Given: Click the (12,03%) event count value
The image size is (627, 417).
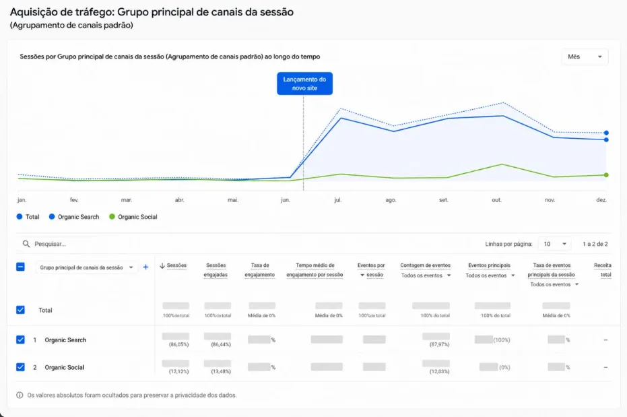Looking at the screenshot, I should (440, 371).
